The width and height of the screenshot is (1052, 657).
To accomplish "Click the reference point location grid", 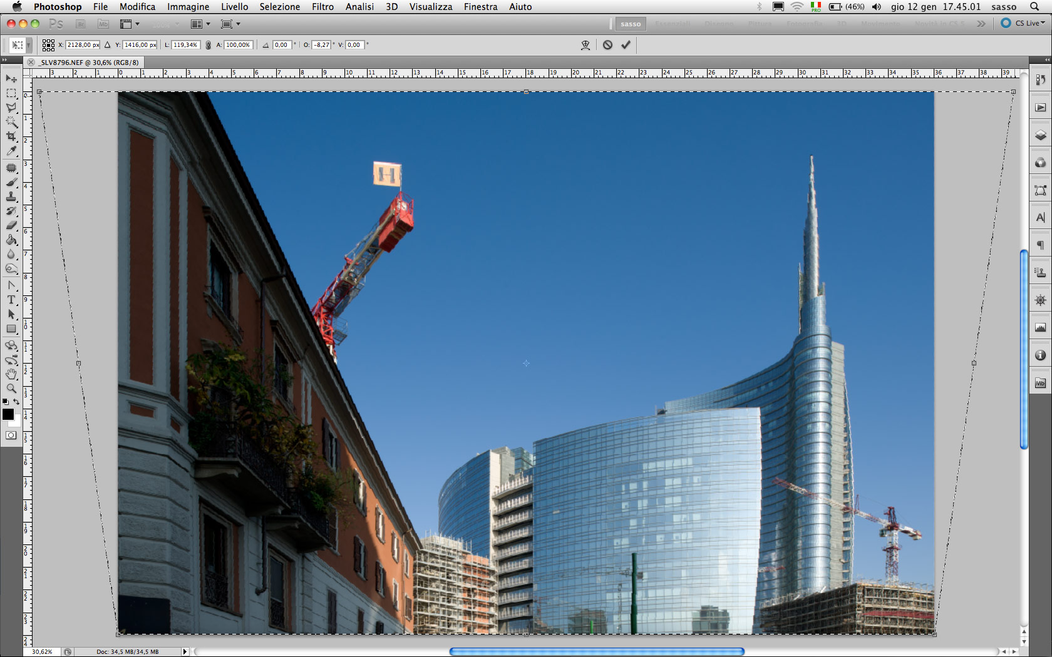I will pos(48,45).
